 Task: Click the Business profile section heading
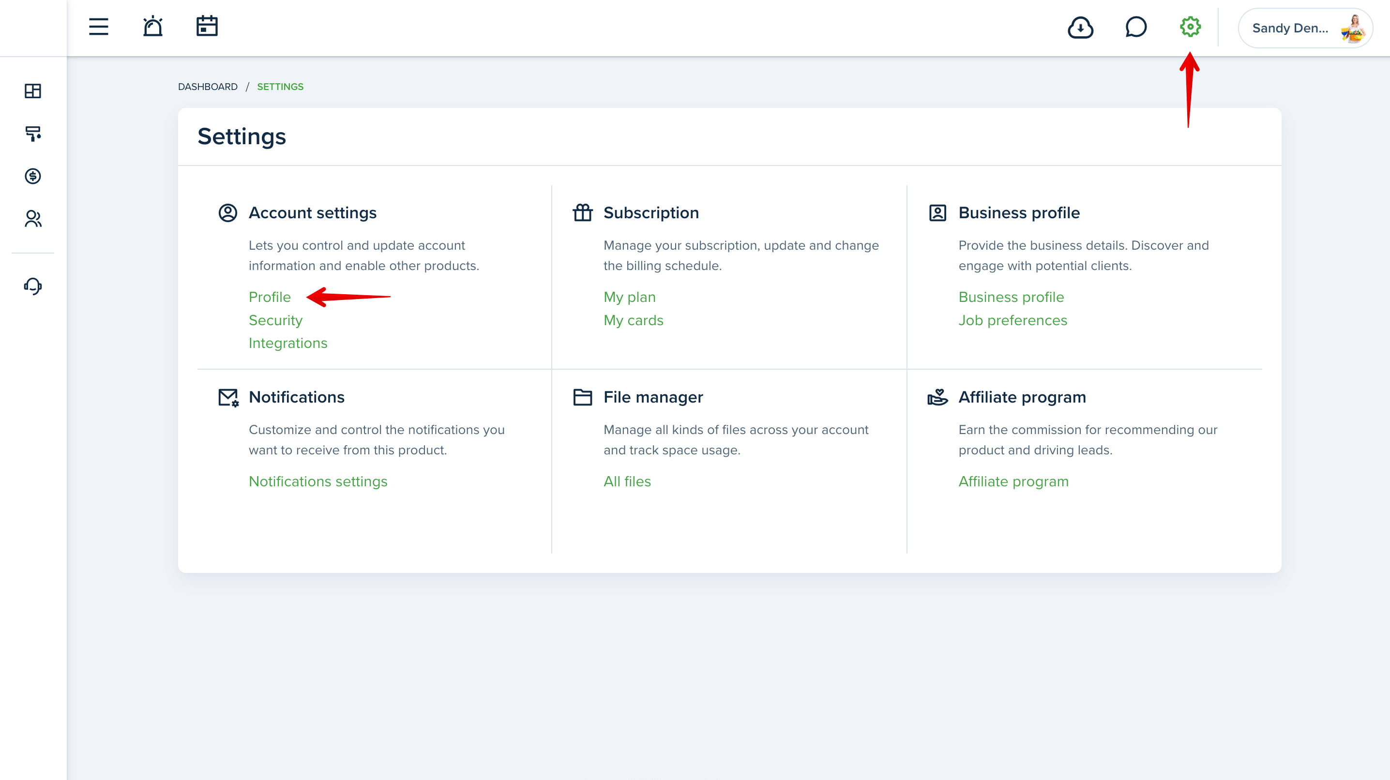click(1019, 213)
